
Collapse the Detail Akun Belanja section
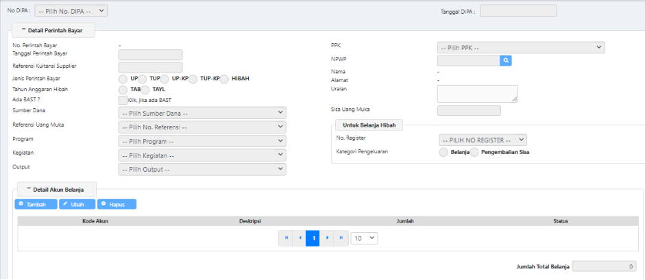pos(28,188)
